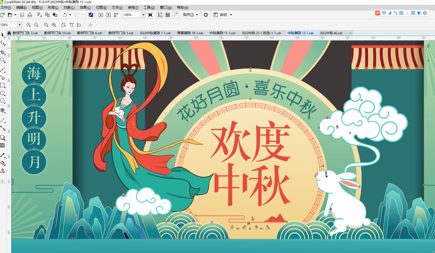Switch to 寿宴美陈 18-1.cdr tab
The height and width of the screenshot is (253, 435).
tap(190, 33)
